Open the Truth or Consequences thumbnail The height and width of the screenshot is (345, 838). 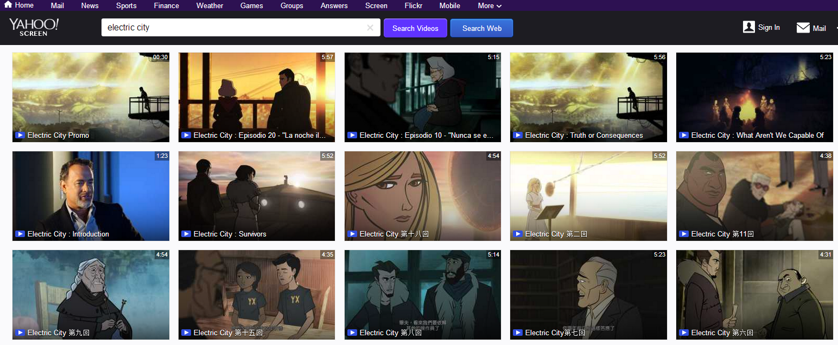coord(588,97)
